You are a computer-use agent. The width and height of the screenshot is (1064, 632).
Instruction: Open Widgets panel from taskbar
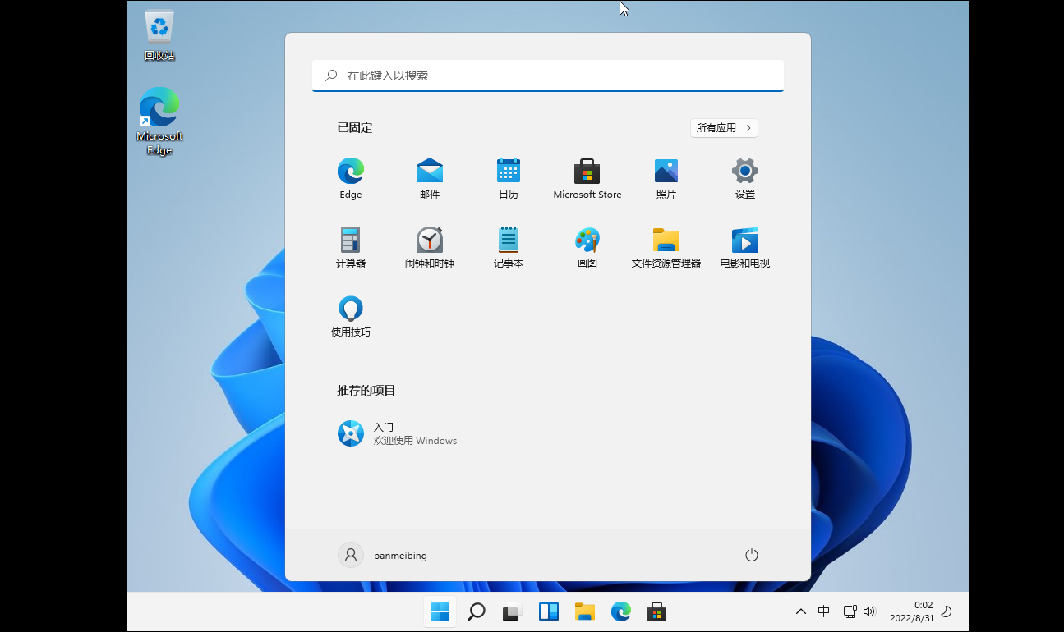click(548, 611)
